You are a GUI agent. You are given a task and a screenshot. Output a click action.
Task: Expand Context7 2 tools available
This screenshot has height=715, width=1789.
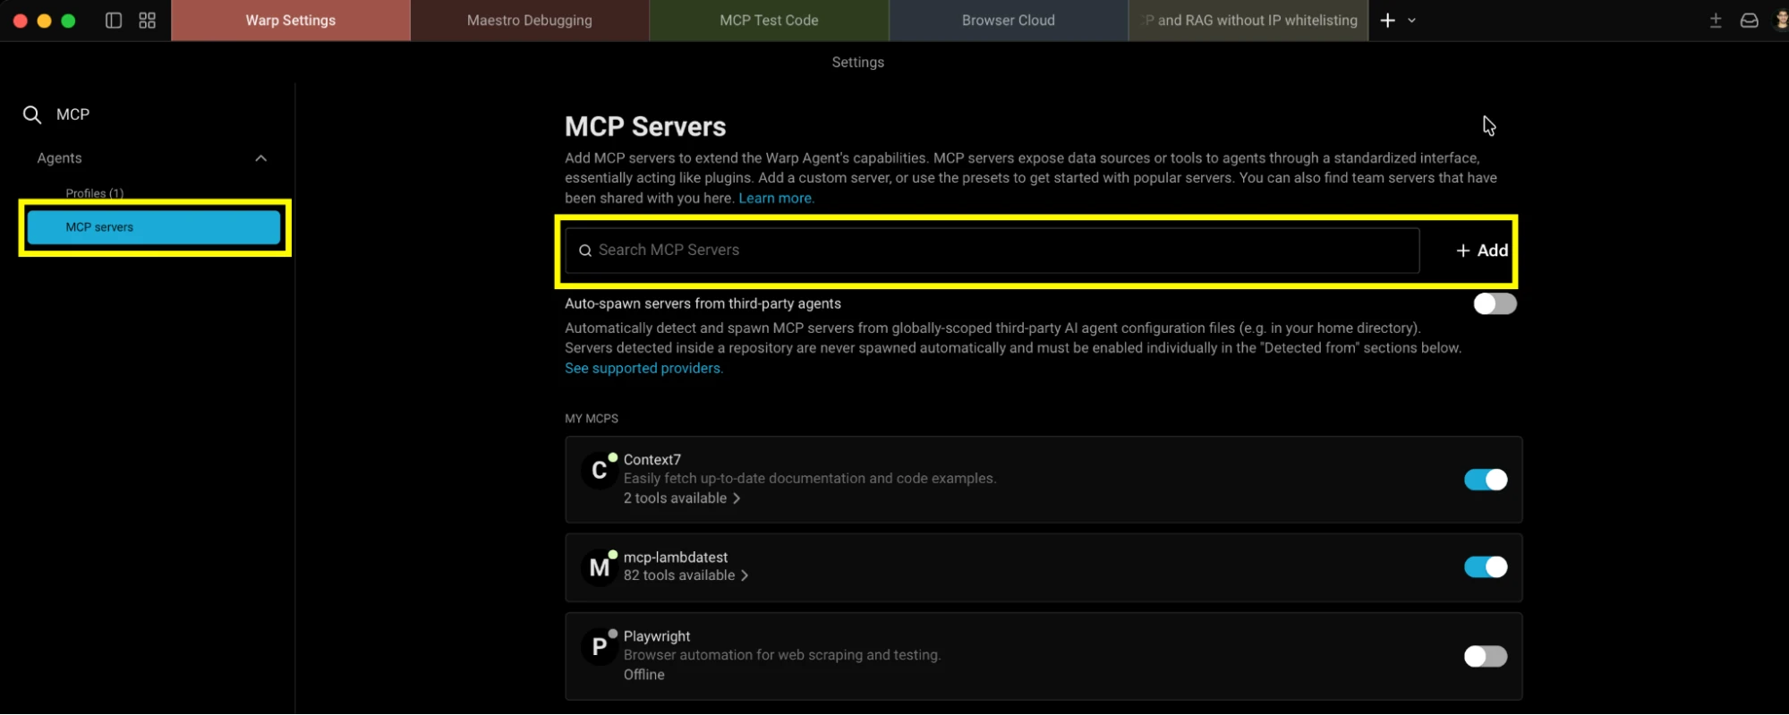[x=682, y=498]
